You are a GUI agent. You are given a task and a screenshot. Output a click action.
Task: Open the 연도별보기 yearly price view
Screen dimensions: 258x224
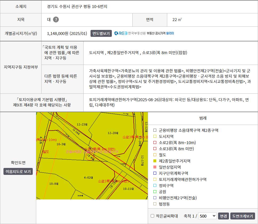point(101,33)
